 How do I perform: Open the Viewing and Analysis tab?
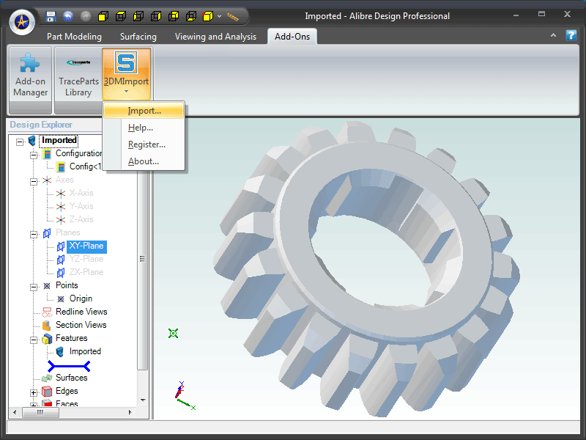[215, 37]
